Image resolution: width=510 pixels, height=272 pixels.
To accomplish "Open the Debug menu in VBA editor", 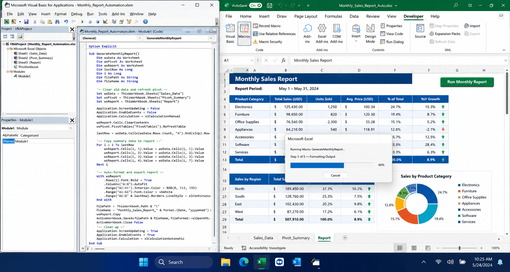I will 77,14.
